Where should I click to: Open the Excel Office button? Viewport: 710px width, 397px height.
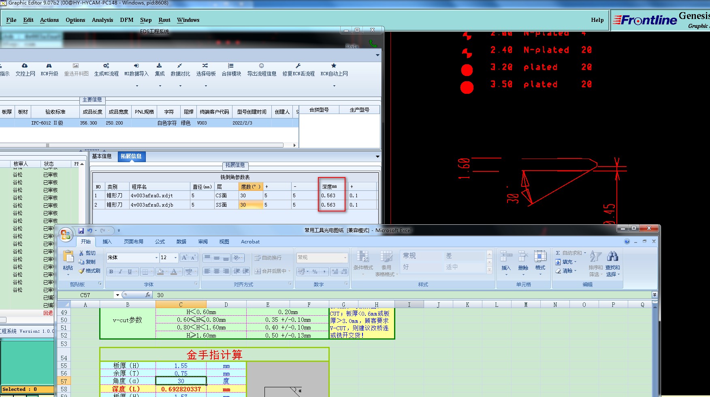(x=66, y=234)
